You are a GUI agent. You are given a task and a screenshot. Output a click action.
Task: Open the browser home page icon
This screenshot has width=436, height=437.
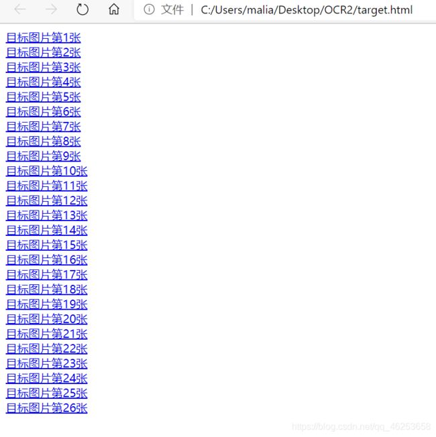(x=114, y=9)
